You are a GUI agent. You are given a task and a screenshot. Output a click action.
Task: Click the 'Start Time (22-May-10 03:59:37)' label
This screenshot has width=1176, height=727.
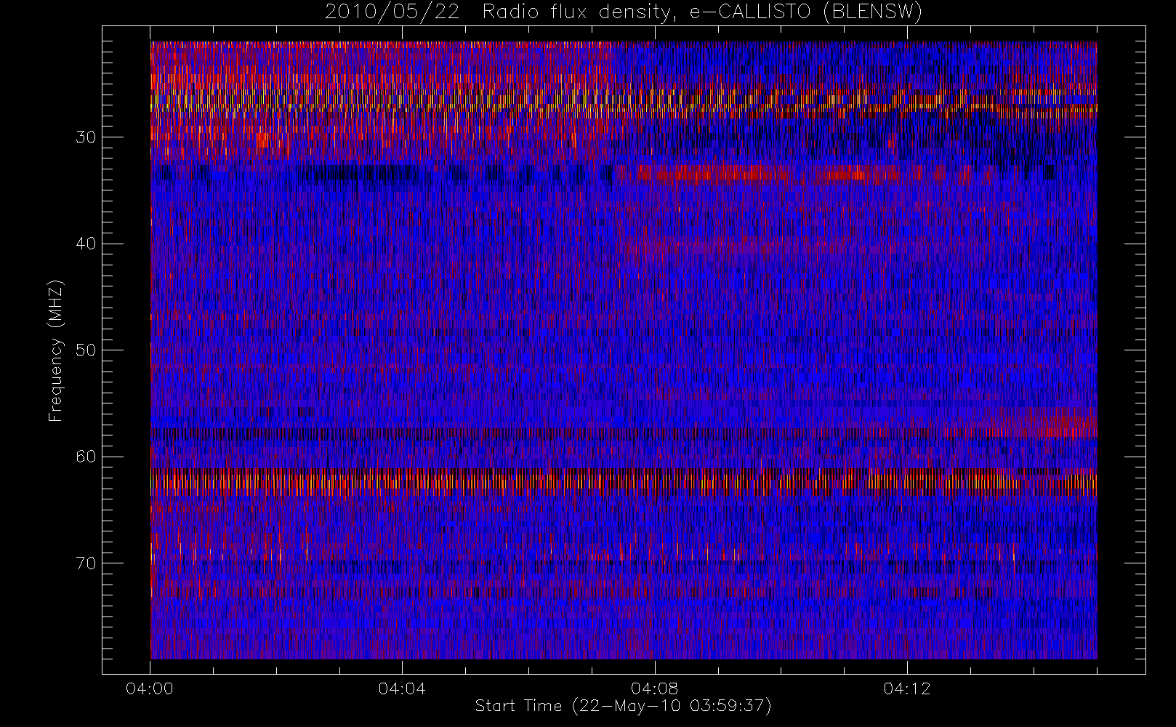coord(623,706)
